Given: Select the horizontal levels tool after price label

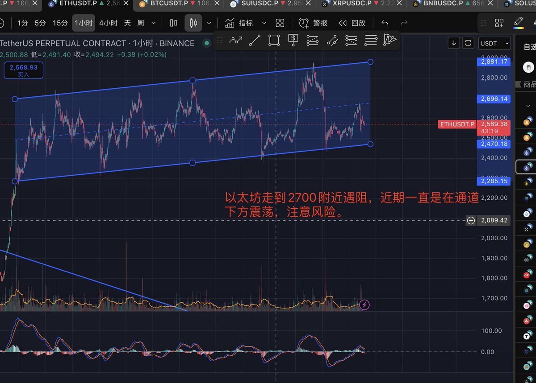Looking at the screenshot, I should [x=312, y=40].
